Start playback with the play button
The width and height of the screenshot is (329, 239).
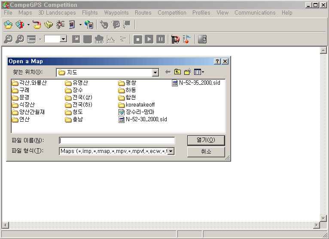click(149, 39)
